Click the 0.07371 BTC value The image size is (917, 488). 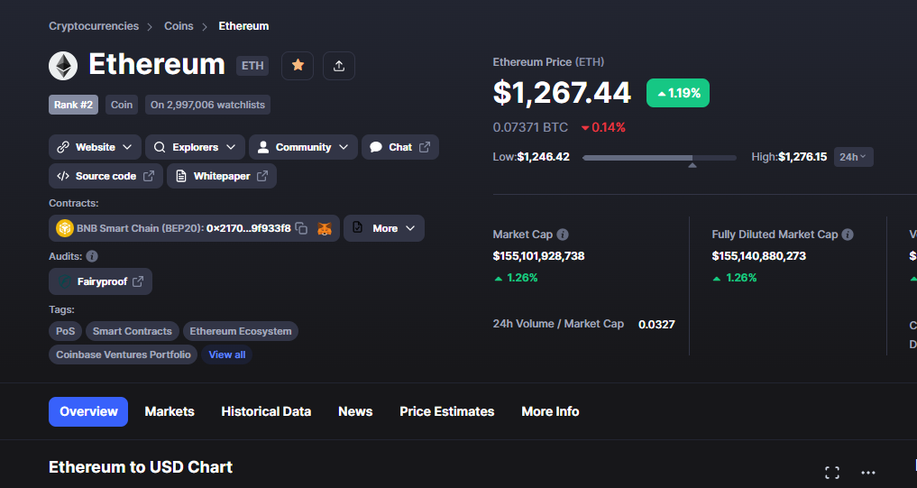[x=530, y=127]
